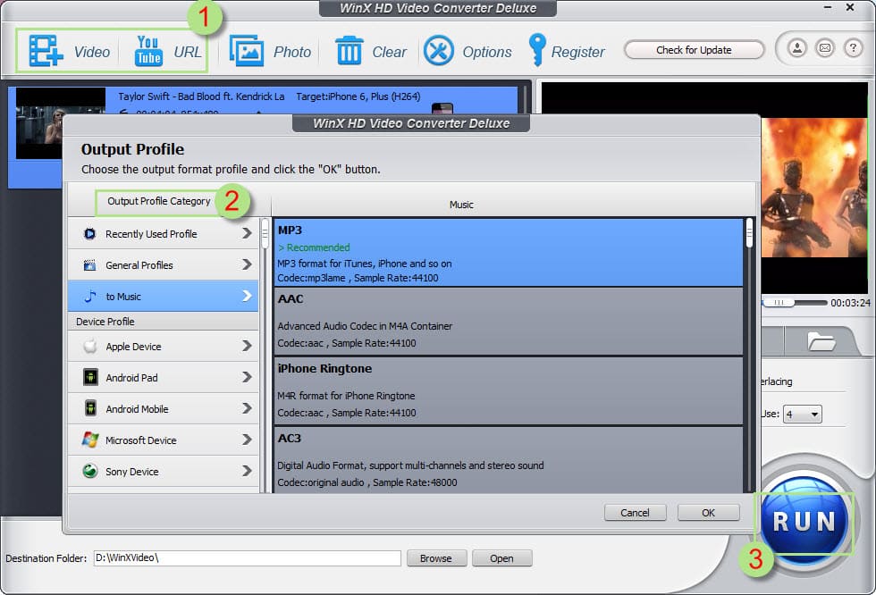Click the Microsoft Device Windows icon
The image size is (876, 595).
[90, 440]
